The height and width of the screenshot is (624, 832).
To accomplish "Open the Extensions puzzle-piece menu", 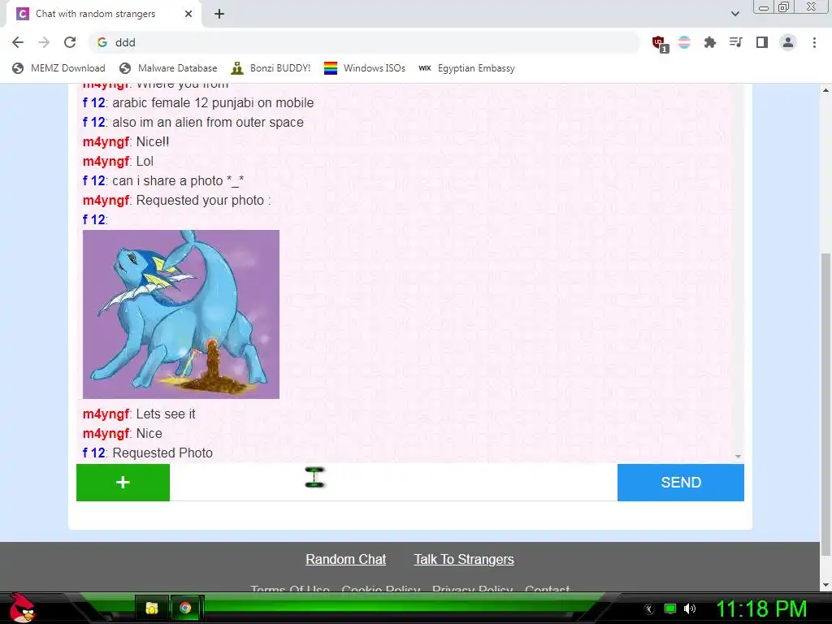I will click(x=710, y=42).
